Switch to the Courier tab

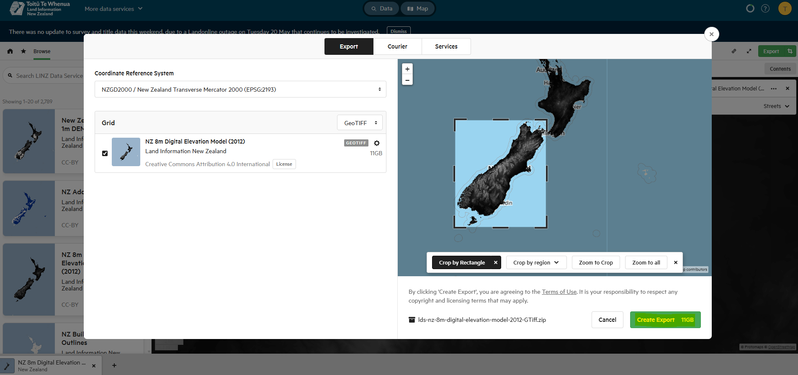(397, 46)
